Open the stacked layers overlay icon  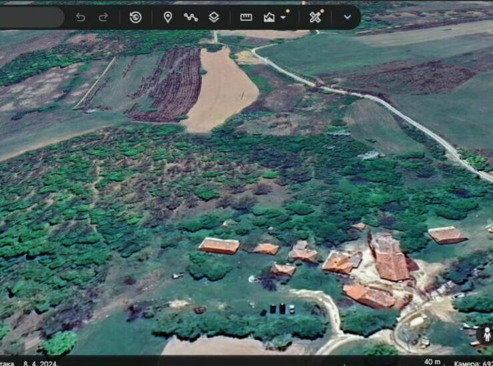tap(214, 17)
